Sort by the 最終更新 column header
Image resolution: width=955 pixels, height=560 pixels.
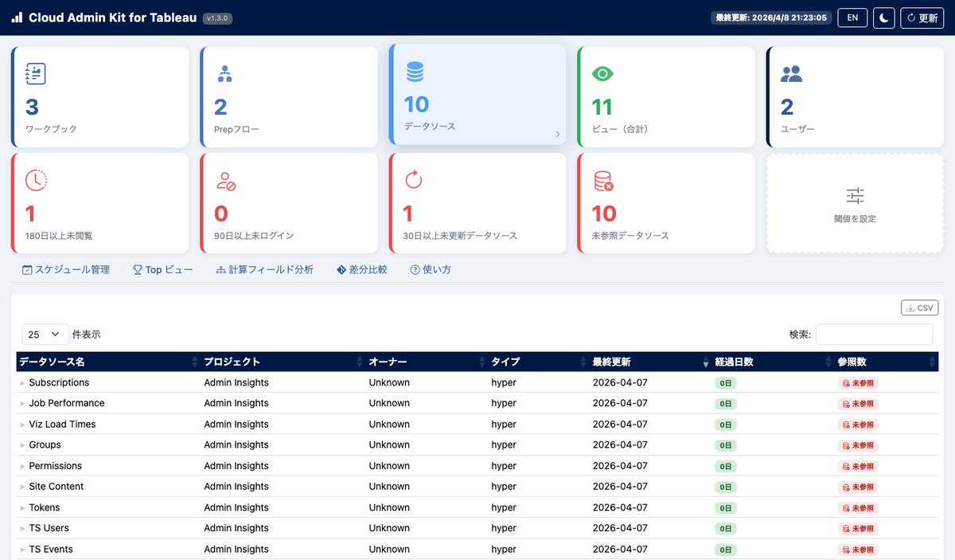tap(650, 362)
